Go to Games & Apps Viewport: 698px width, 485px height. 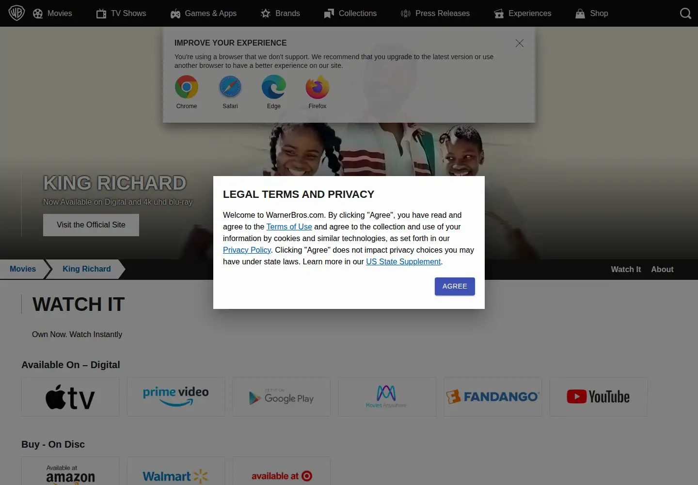tap(204, 14)
